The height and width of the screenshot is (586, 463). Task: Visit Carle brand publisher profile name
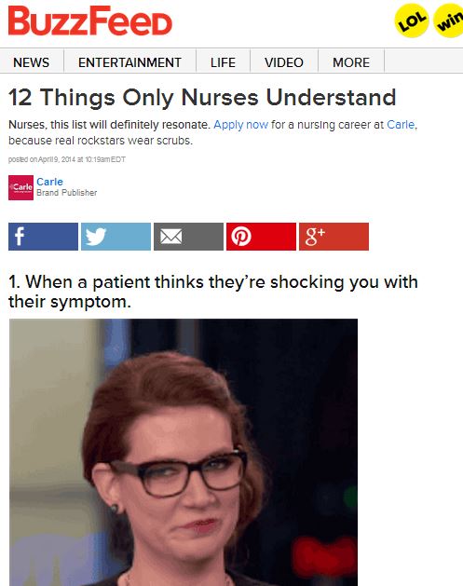point(49,182)
